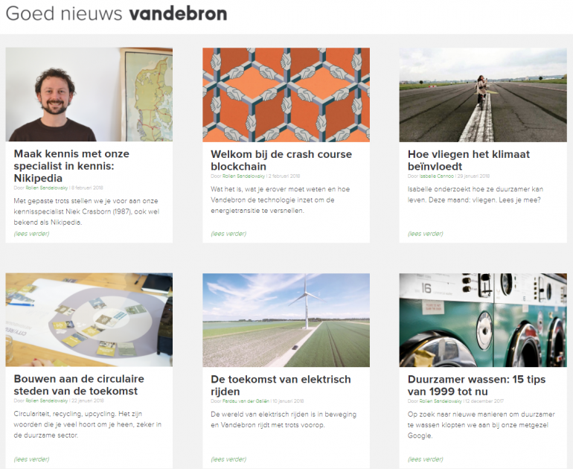Open headline 'Maak kennis met onze specialist'
Image resolution: width=573 pixels, height=469 pixels.
pos(71,165)
